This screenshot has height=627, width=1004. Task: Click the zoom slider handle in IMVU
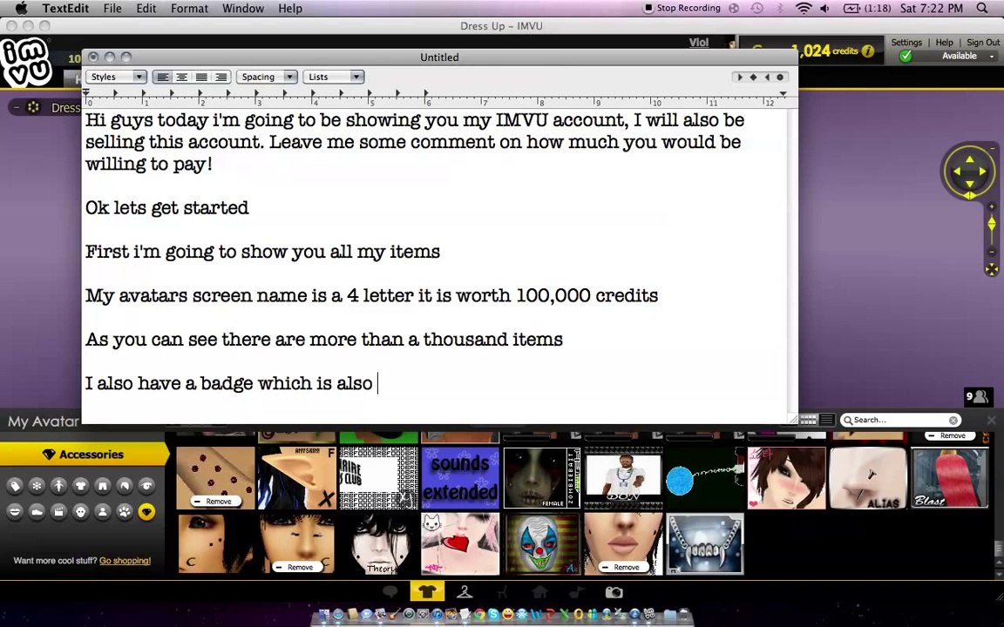coord(991,224)
